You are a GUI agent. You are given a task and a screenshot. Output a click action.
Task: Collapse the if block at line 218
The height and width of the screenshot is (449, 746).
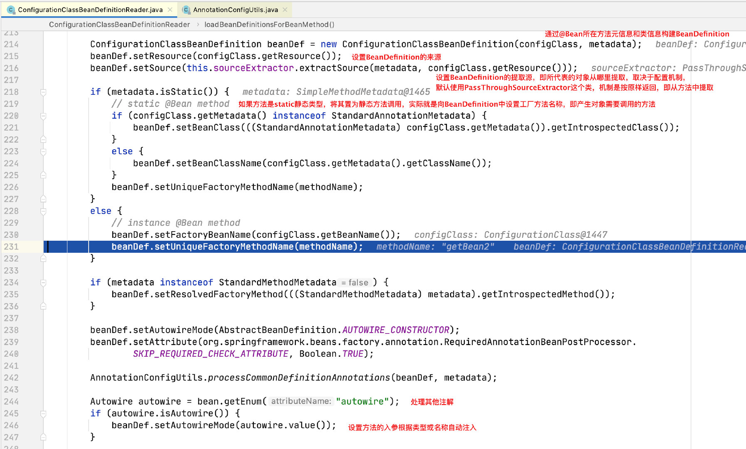(x=43, y=92)
